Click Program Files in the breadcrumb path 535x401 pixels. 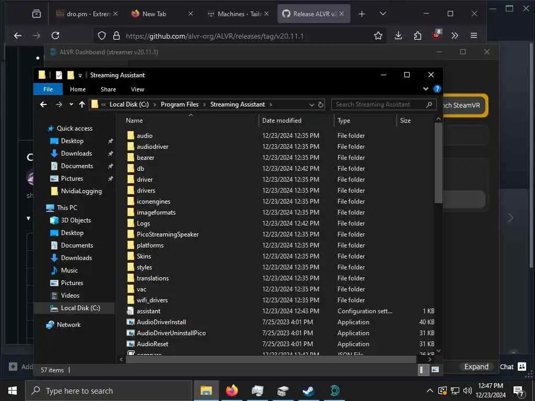click(x=180, y=104)
